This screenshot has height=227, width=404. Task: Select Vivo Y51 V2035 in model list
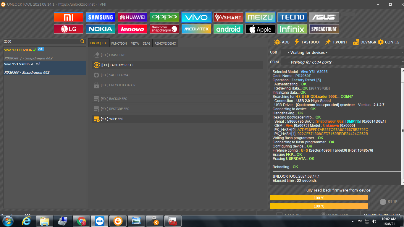(45, 68)
